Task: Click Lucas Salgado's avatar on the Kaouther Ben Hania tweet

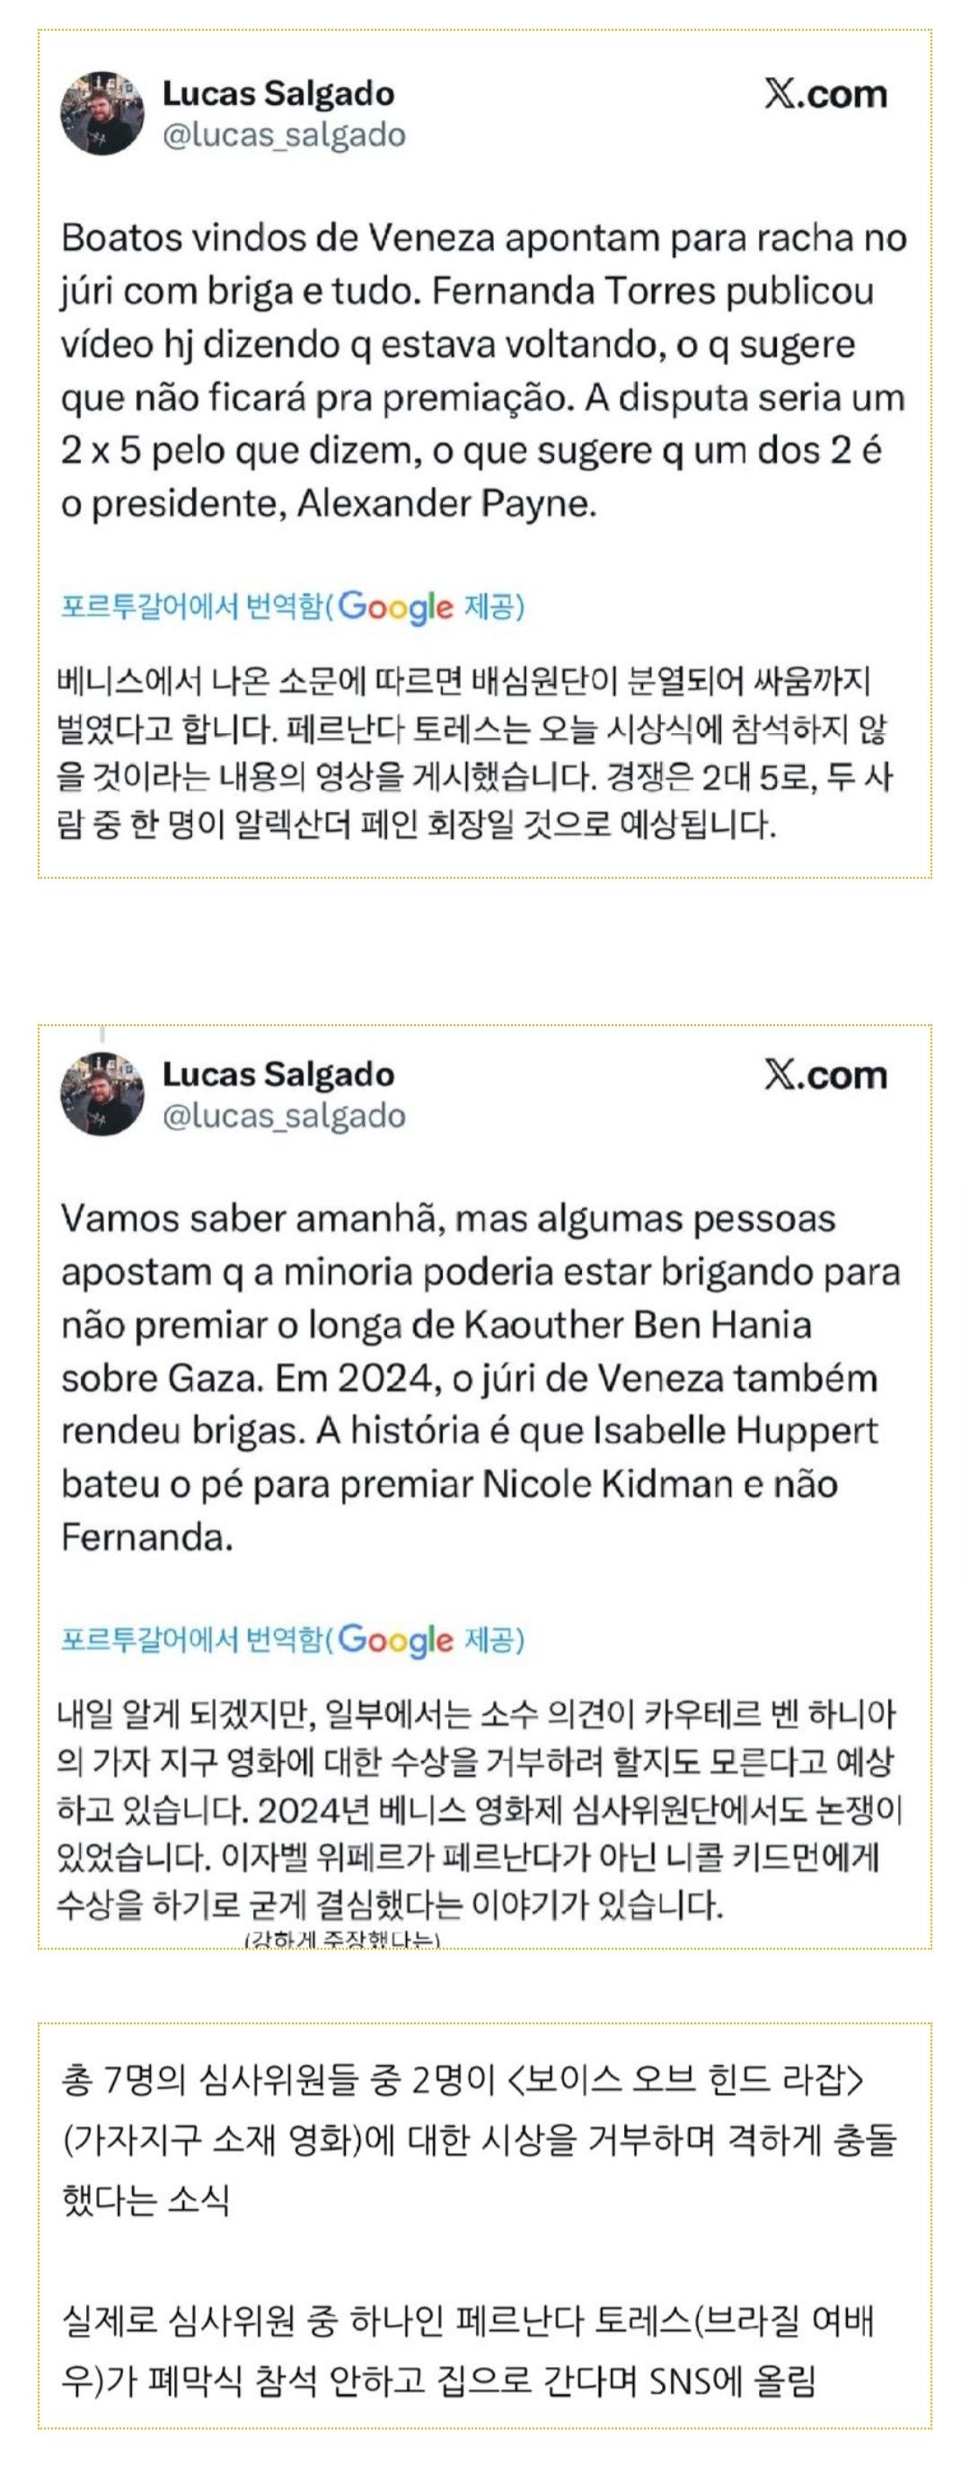Action: pos(102,1094)
